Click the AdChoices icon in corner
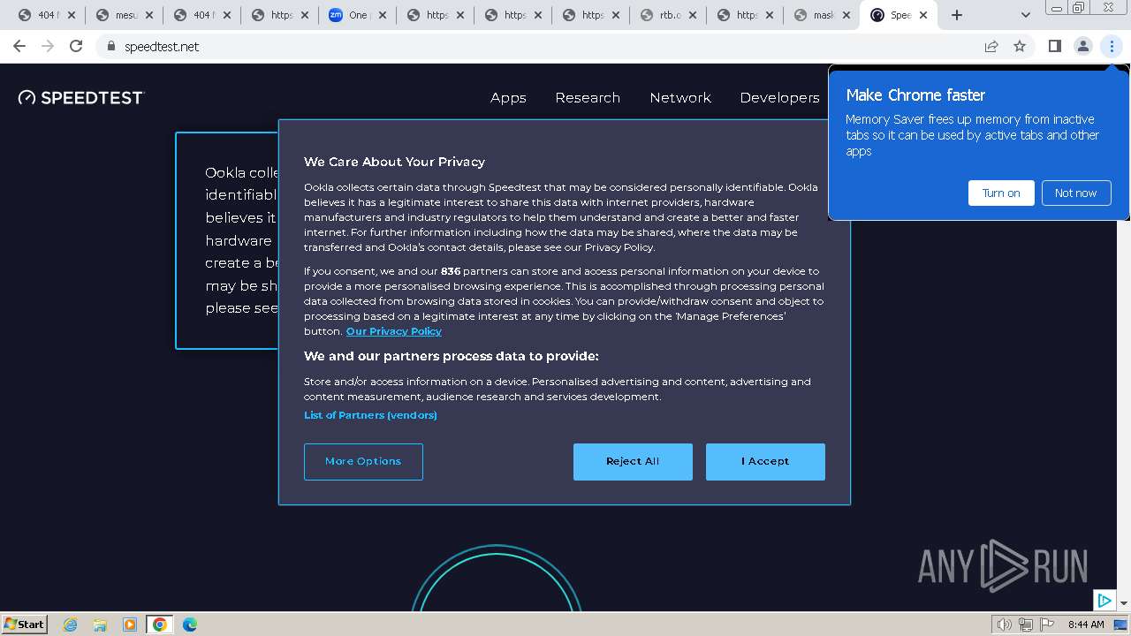 point(1104,601)
